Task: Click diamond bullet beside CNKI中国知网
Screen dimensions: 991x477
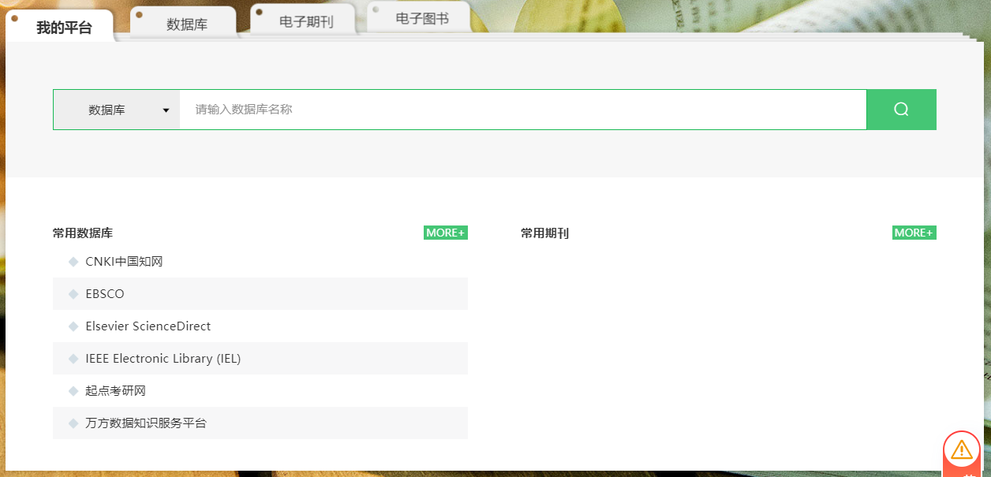Action: click(x=73, y=262)
